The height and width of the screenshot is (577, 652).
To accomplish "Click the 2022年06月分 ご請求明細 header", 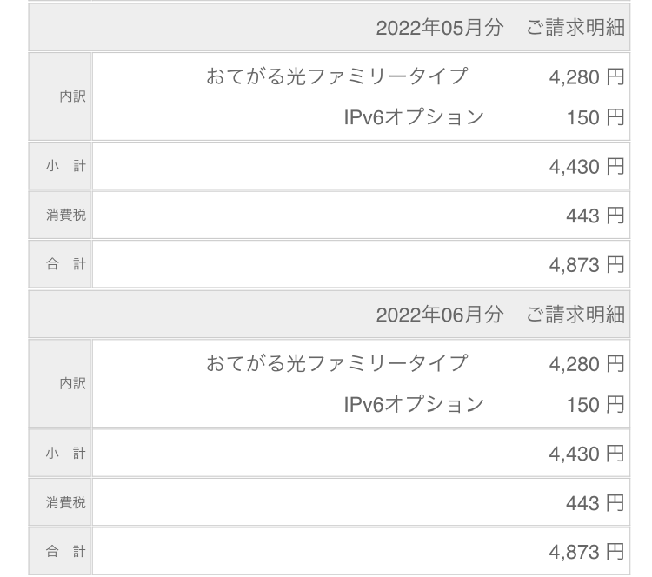I will pyautogui.click(x=500, y=315).
